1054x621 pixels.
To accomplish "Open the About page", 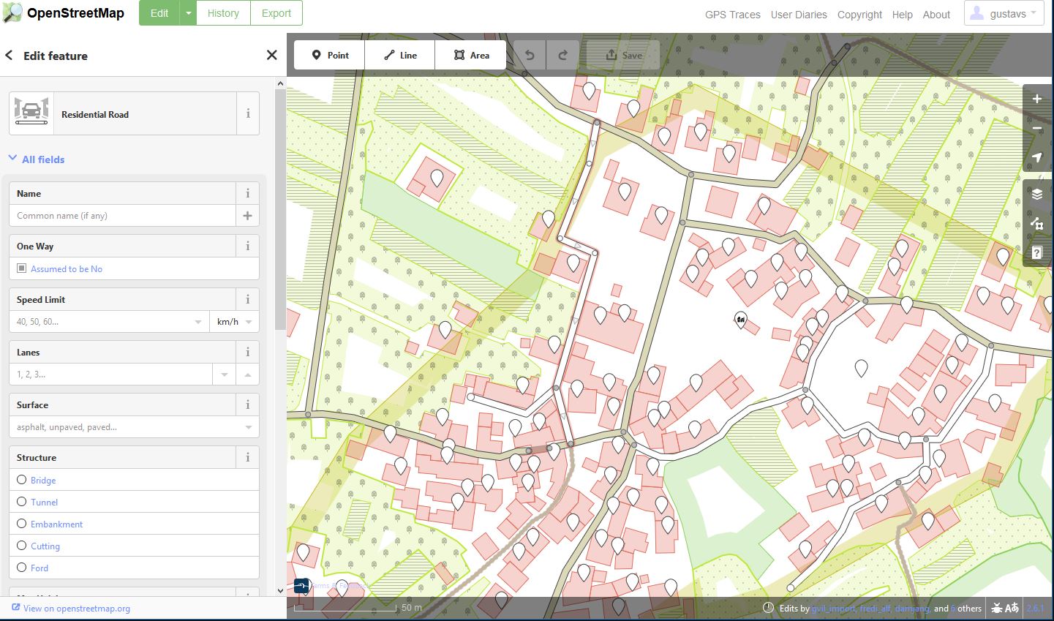I will click(x=936, y=15).
